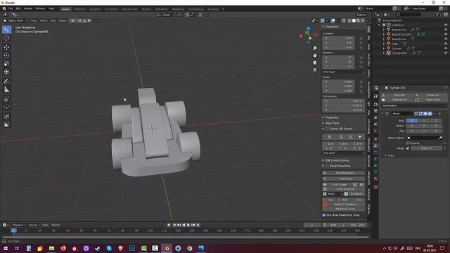Viewport: 450px width, 253px height.
Task: Activate the Move tool
Action: point(6,47)
